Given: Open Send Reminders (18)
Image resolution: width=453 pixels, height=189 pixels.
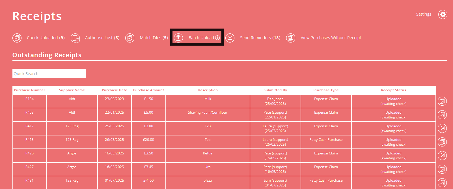Looking at the screenshot, I should [x=260, y=38].
